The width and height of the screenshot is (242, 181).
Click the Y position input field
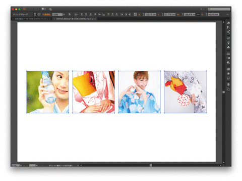click(170, 15)
